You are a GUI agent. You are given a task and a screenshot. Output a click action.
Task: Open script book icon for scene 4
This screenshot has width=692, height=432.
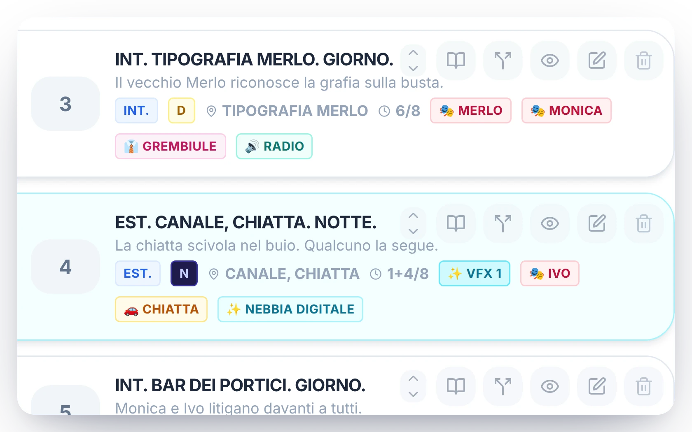point(456,223)
